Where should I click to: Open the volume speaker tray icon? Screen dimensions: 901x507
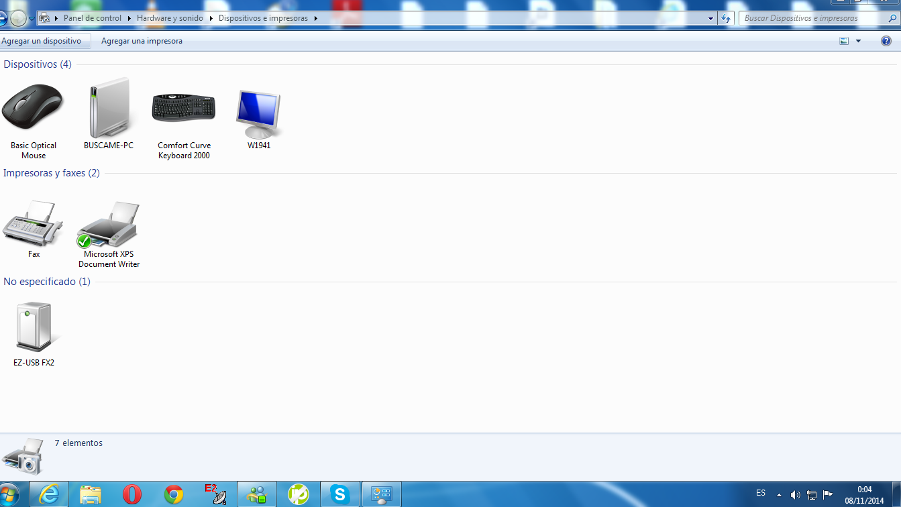click(796, 495)
